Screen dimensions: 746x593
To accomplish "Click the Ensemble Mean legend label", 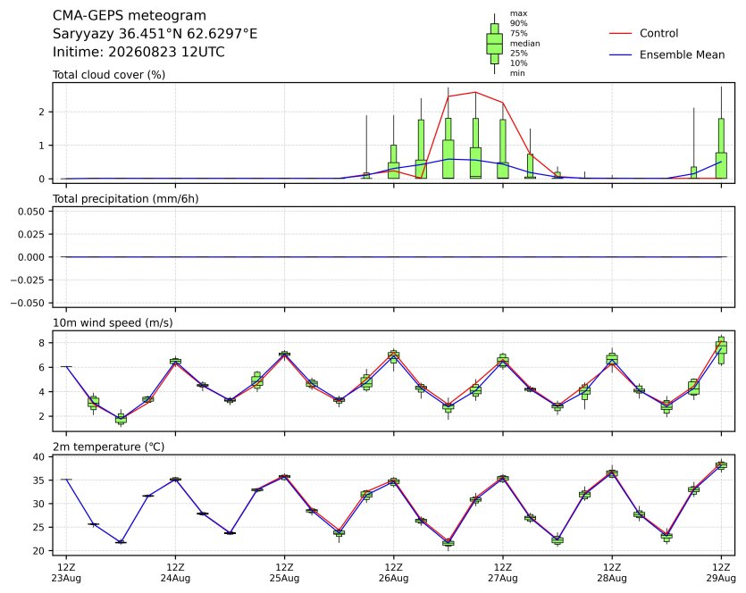I will click(683, 55).
